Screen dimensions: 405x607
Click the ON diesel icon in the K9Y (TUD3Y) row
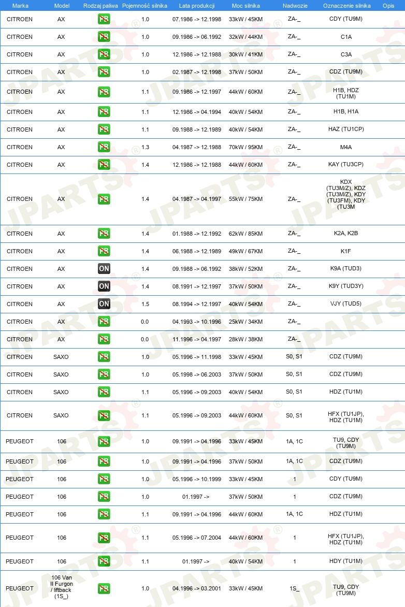tap(104, 286)
